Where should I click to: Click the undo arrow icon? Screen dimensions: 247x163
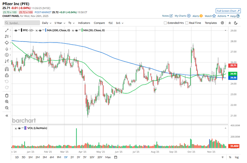(x=7, y=81)
